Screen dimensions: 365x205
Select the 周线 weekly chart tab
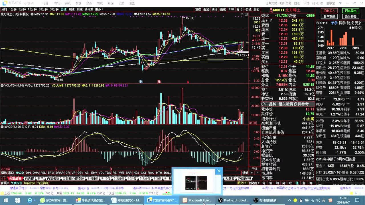72,9
